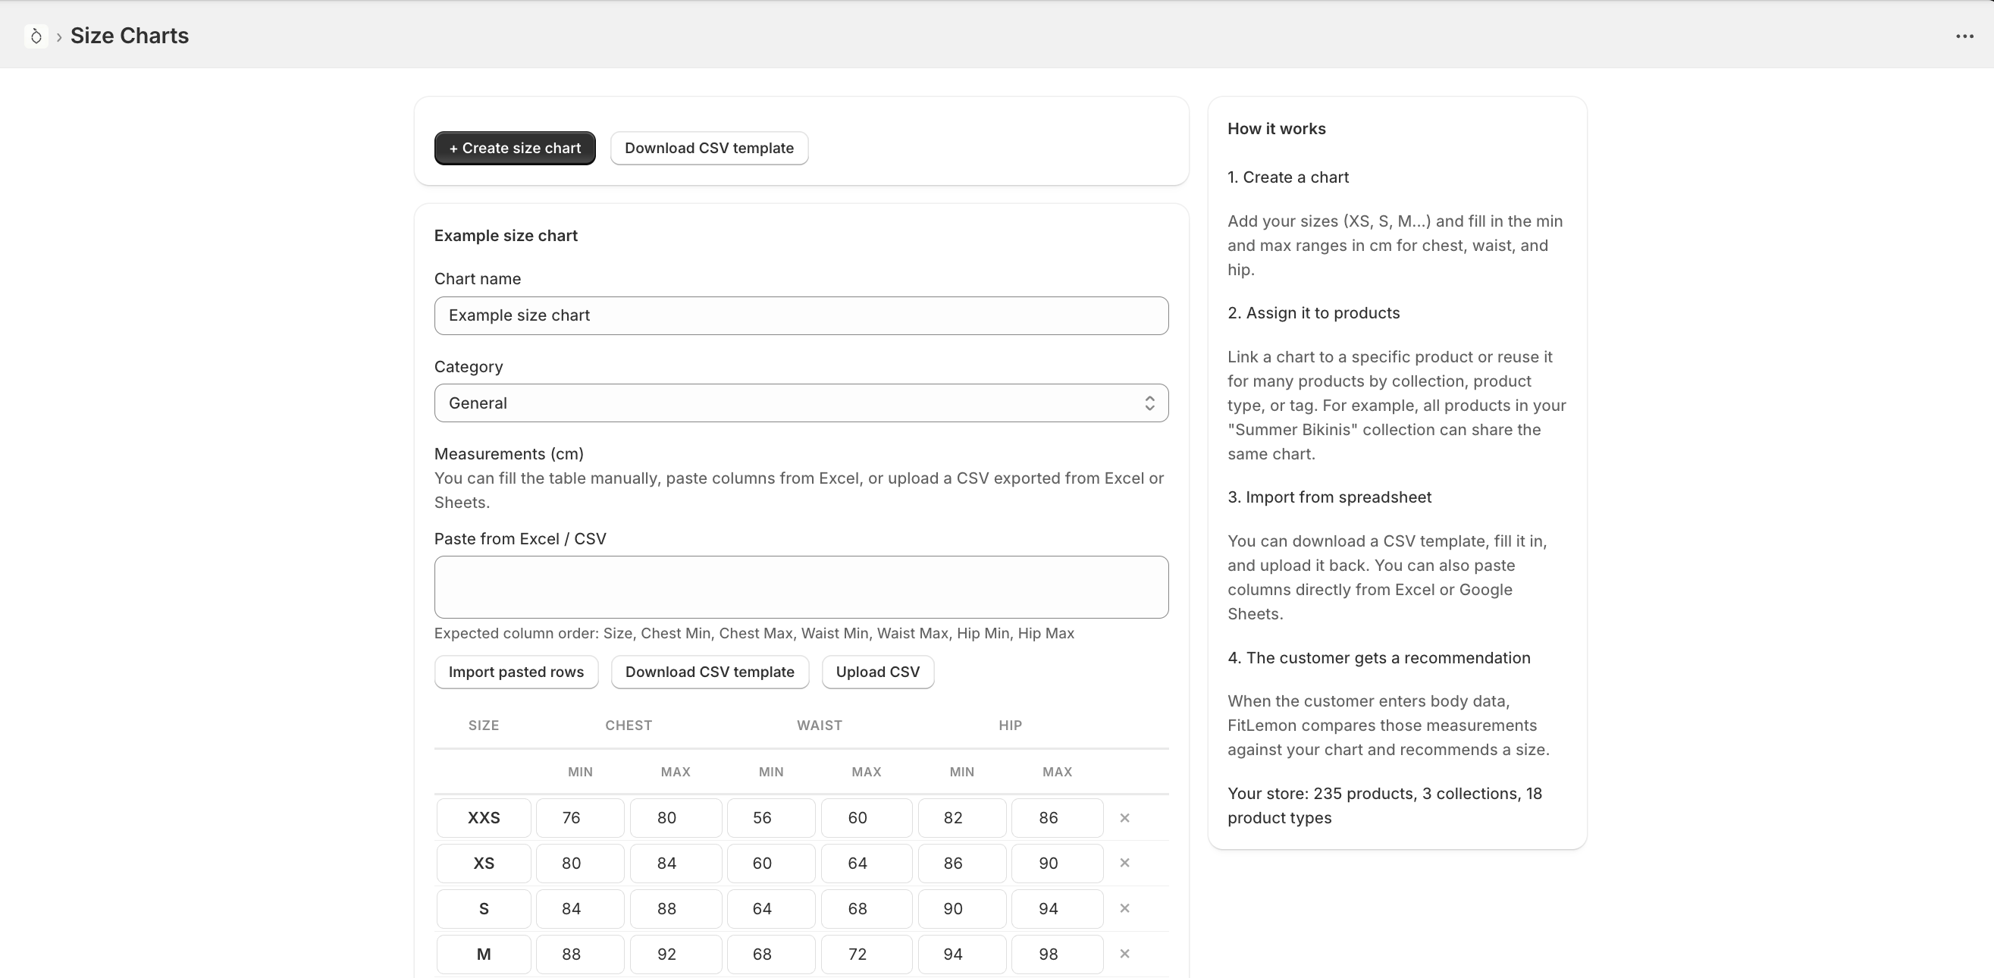
Task: Click the '2. Assign it to products' heading
Action: pos(1314,313)
